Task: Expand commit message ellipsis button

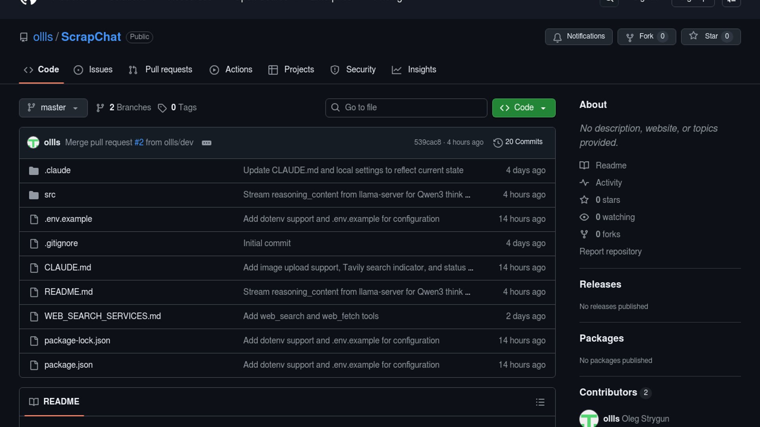Action: pos(206,143)
